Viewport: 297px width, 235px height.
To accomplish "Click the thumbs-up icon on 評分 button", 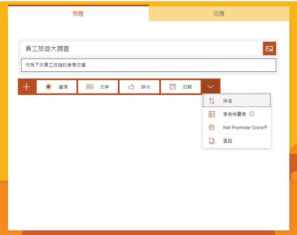I will (x=131, y=87).
